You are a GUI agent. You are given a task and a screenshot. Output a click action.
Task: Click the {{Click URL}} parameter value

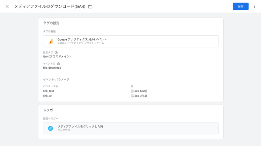point(139,96)
